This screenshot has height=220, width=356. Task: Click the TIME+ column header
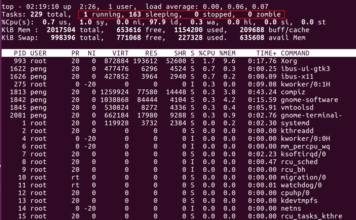click(266, 53)
